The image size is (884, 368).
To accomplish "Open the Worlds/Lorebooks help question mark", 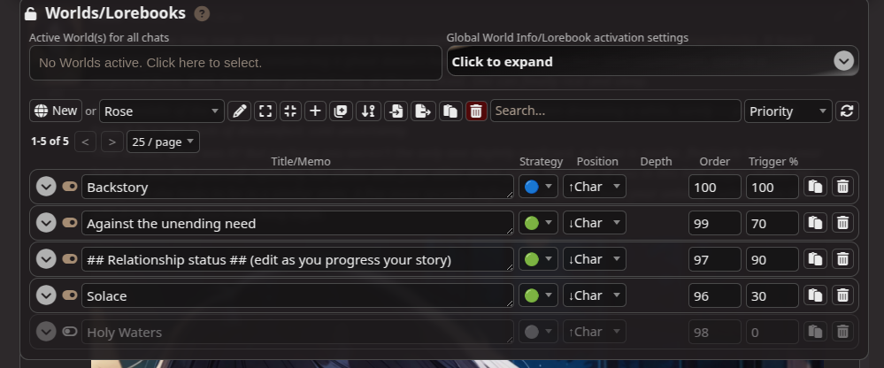I will 202,13.
